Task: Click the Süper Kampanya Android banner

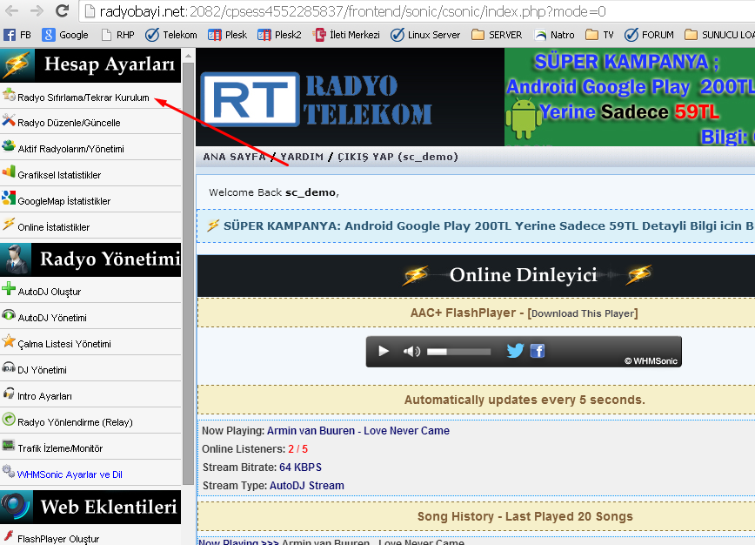Action: [630, 98]
